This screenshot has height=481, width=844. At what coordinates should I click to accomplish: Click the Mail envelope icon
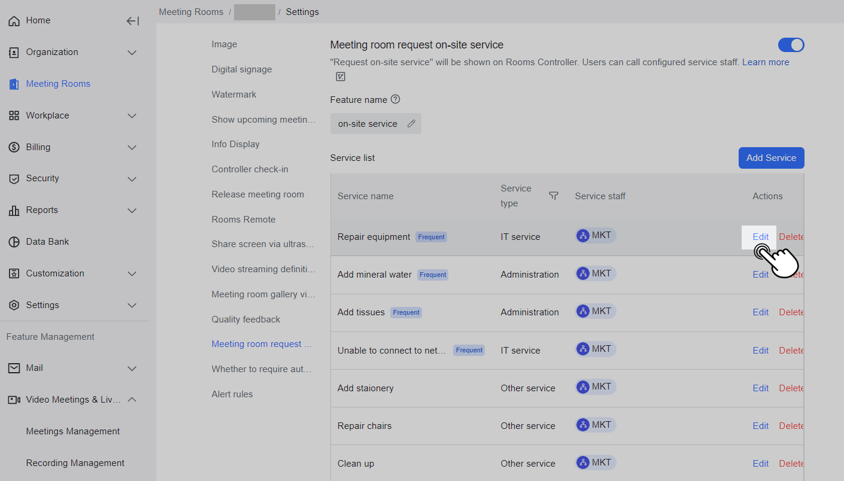14,369
